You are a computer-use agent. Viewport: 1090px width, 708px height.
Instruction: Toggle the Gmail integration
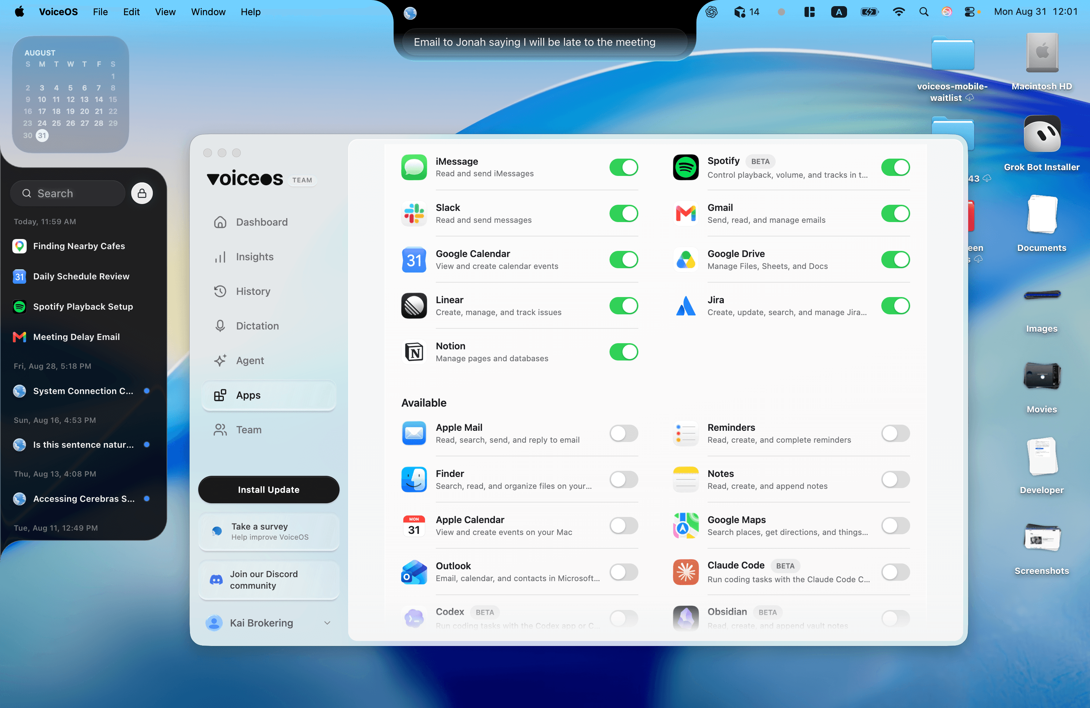tap(895, 213)
